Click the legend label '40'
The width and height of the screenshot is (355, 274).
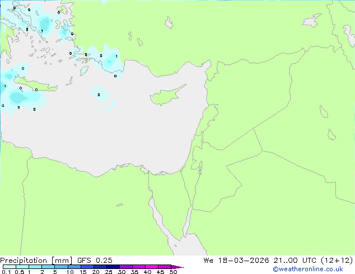(147, 272)
